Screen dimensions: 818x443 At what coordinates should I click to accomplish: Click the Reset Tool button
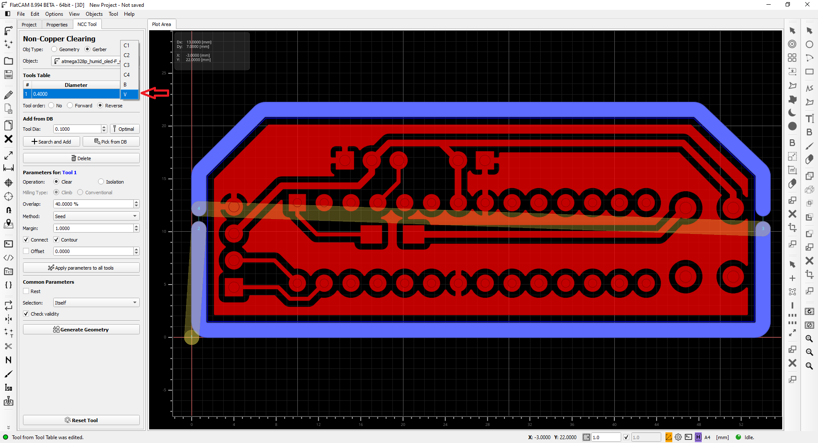pos(81,420)
